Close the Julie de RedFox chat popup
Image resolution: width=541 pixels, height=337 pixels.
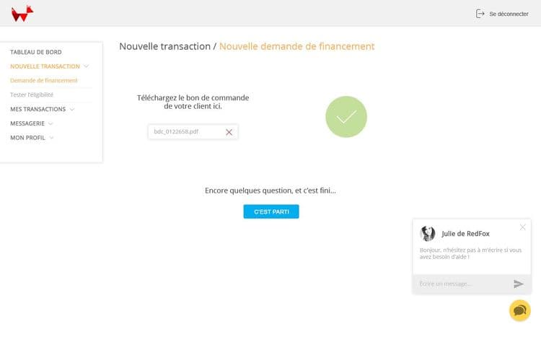tap(523, 227)
